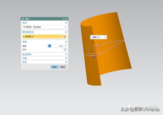Image resolution: width=163 pixels, height=115 pixels.
Task: Click the Shell dialog settings gear icon
Action: [x=23, y=19]
